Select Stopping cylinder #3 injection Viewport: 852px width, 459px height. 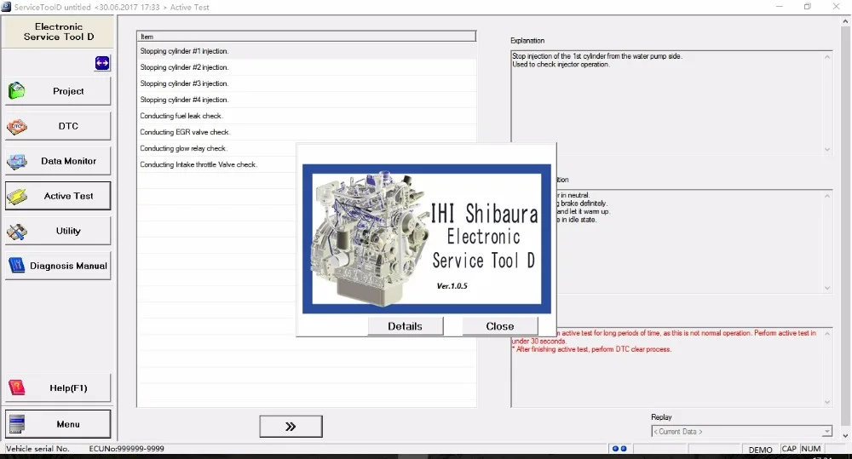(307, 83)
